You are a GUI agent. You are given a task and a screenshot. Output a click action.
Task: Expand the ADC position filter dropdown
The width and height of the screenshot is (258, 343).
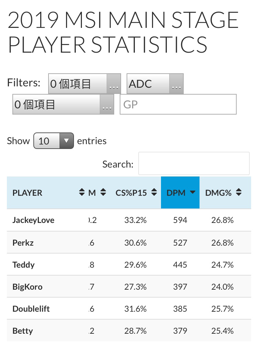point(155,84)
